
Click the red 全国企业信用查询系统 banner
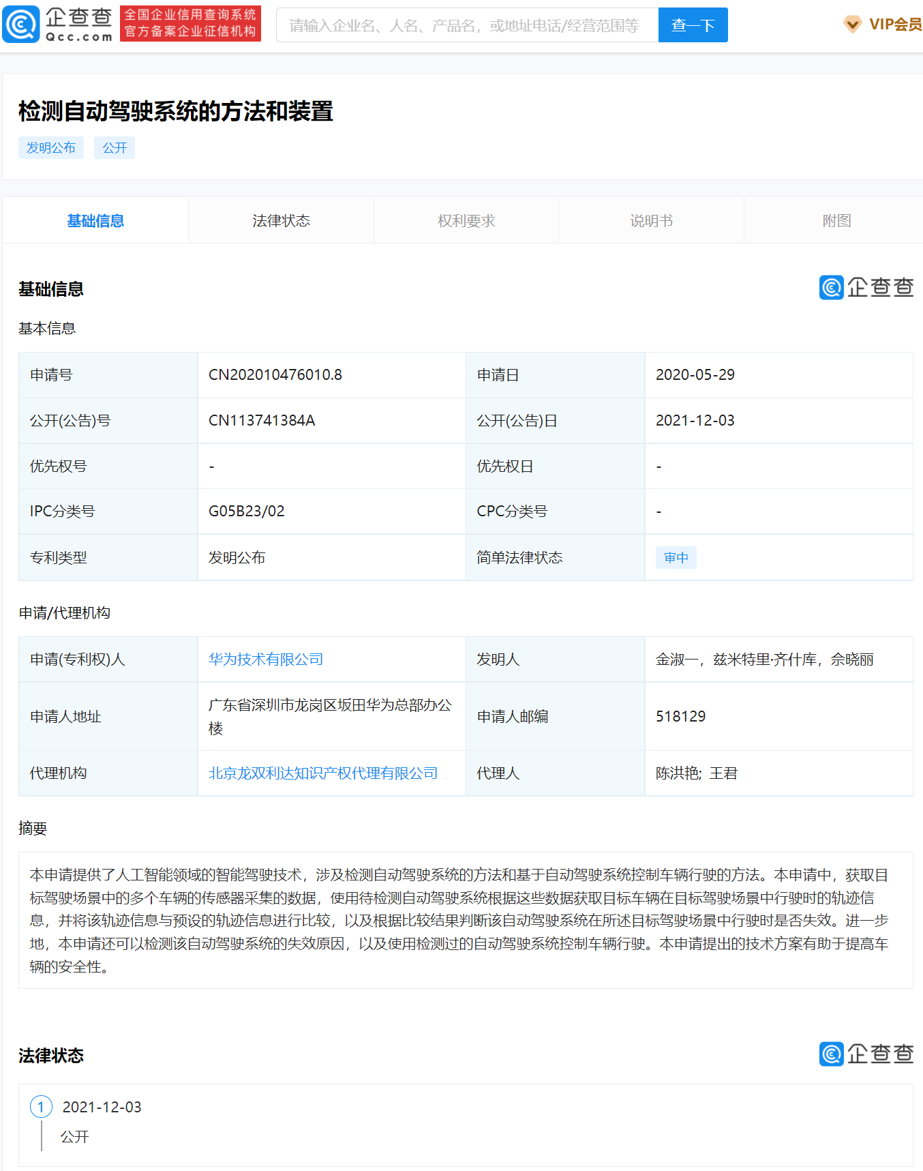click(190, 24)
